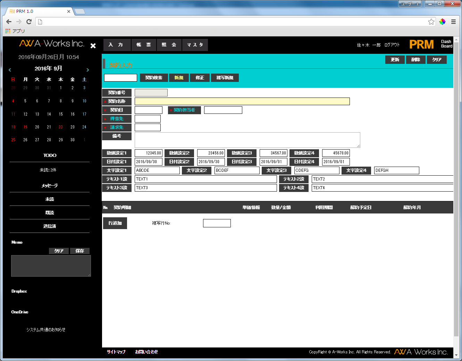This screenshot has width=462, height=361.
Task: Bookmark page with star icon
Action: pos(431,22)
